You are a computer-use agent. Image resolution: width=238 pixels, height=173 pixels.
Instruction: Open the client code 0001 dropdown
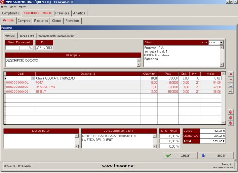pyautogui.click(x=221, y=43)
